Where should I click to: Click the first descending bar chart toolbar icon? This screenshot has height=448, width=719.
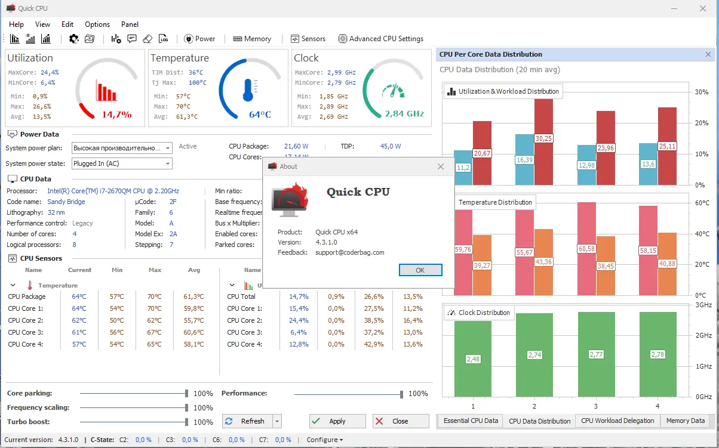(x=15, y=39)
